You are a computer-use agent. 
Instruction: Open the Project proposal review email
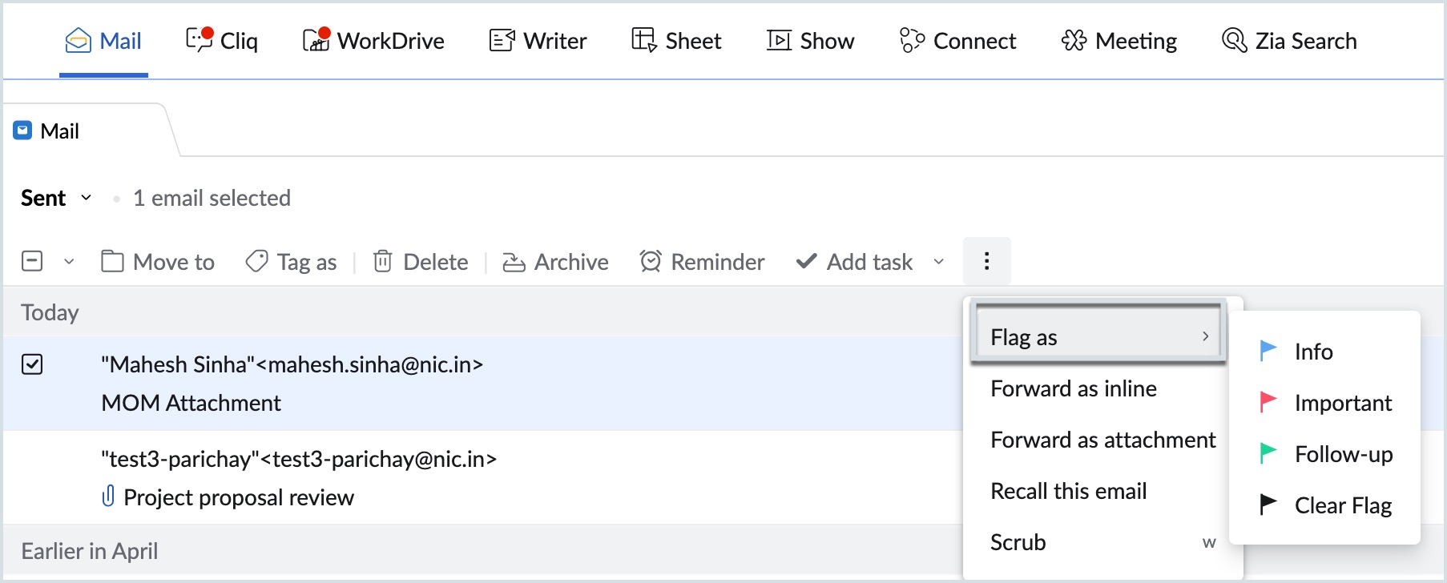coord(238,497)
